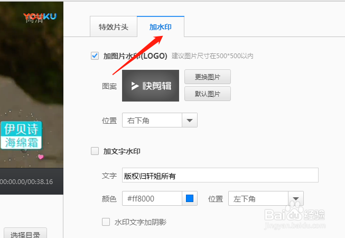
Task: Click the 默认图片 button
Action: (208, 94)
